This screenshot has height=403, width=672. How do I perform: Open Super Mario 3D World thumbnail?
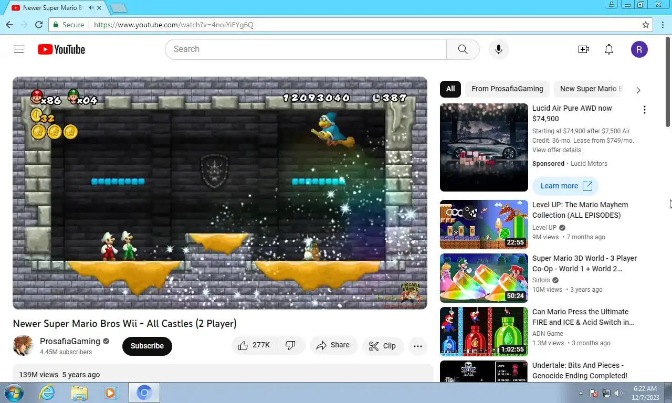484,278
